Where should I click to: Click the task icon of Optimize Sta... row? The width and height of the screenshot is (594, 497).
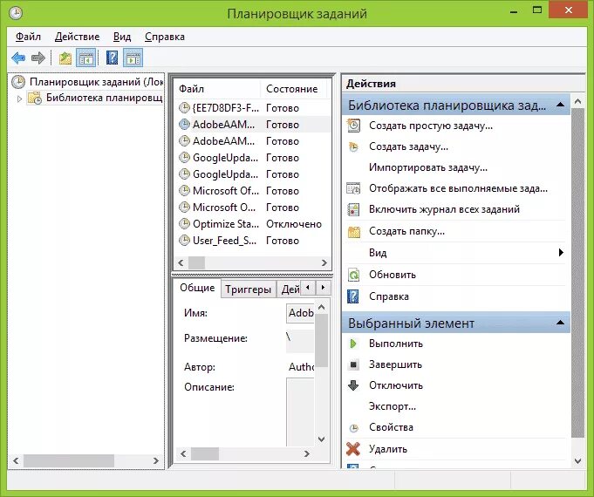tap(184, 224)
